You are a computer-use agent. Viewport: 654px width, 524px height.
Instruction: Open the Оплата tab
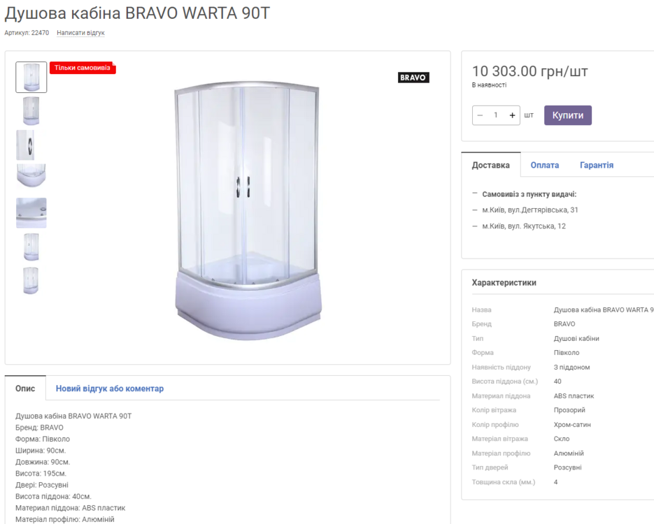point(544,165)
